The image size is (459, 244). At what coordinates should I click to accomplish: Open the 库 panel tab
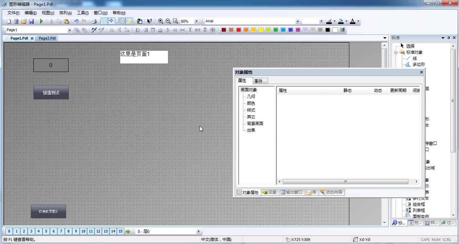click(311, 192)
